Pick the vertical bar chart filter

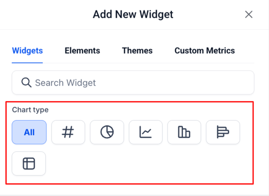coord(184,132)
